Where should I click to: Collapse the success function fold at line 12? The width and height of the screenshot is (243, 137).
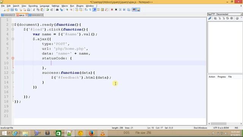coord(13,73)
